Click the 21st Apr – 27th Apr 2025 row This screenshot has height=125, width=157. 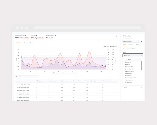(67, 97)
